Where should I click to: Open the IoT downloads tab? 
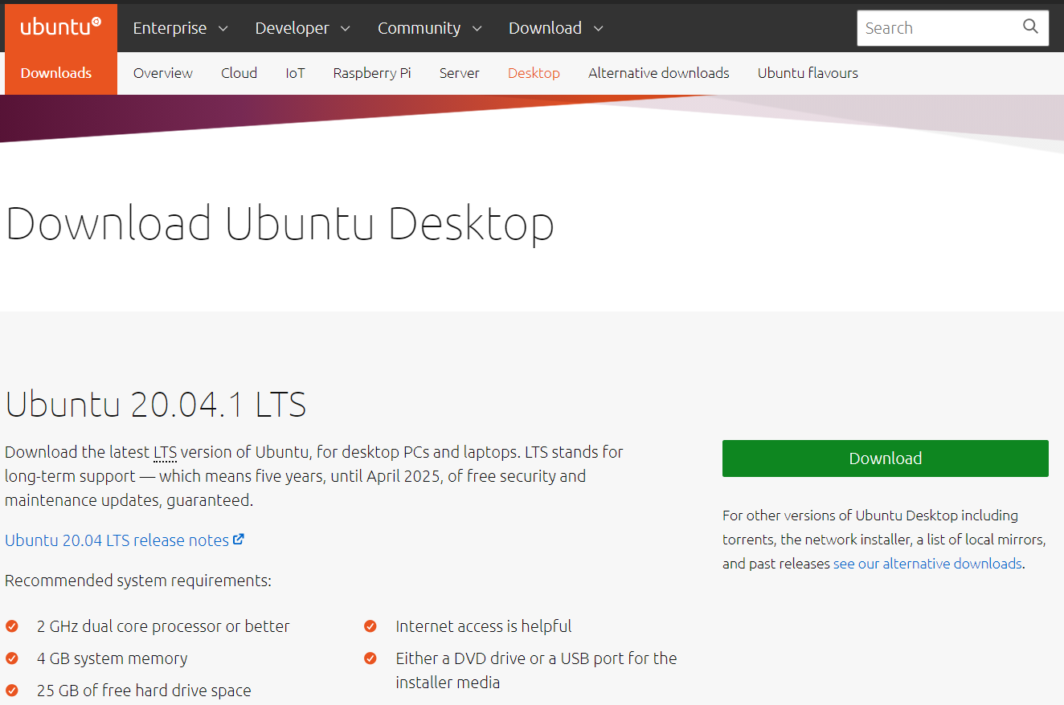[x=295, y=73]
